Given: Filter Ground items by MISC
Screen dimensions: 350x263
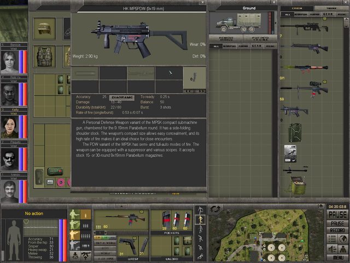Looking at the screenshot, I should click(270, 46).
